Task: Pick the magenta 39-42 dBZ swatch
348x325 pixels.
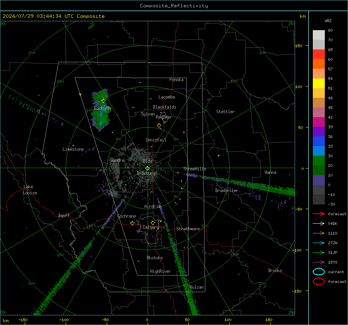Action: click(x=319, y=122)
